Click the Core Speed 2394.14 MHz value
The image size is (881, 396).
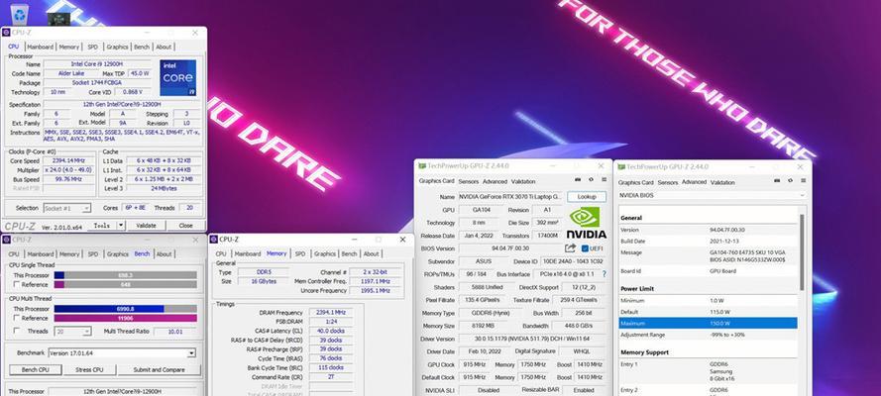click(69, 160)
